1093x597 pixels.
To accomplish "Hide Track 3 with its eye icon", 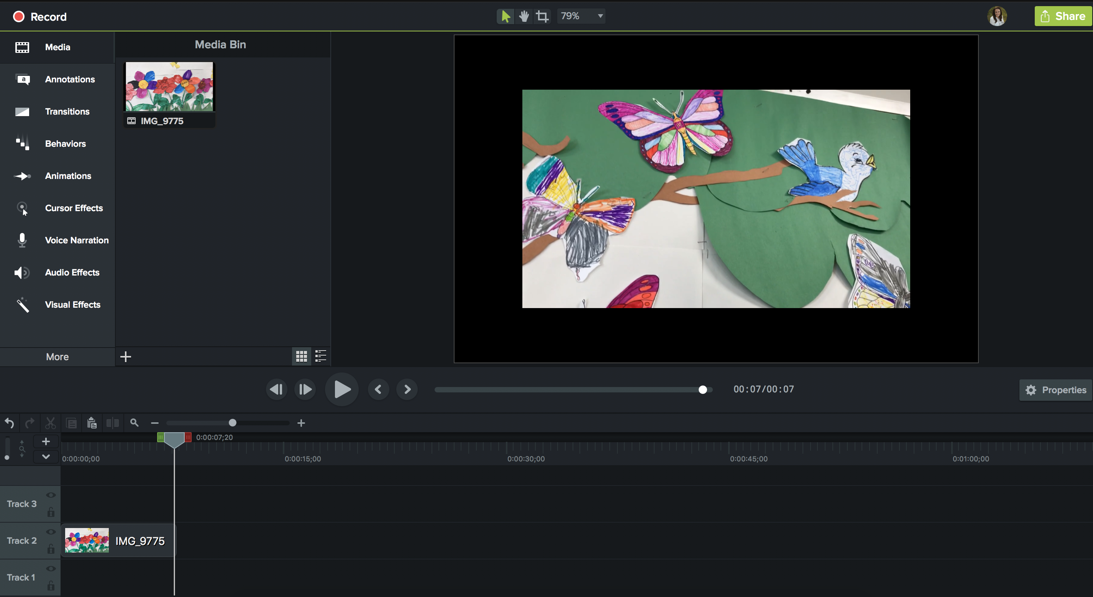I will point(51,495).
